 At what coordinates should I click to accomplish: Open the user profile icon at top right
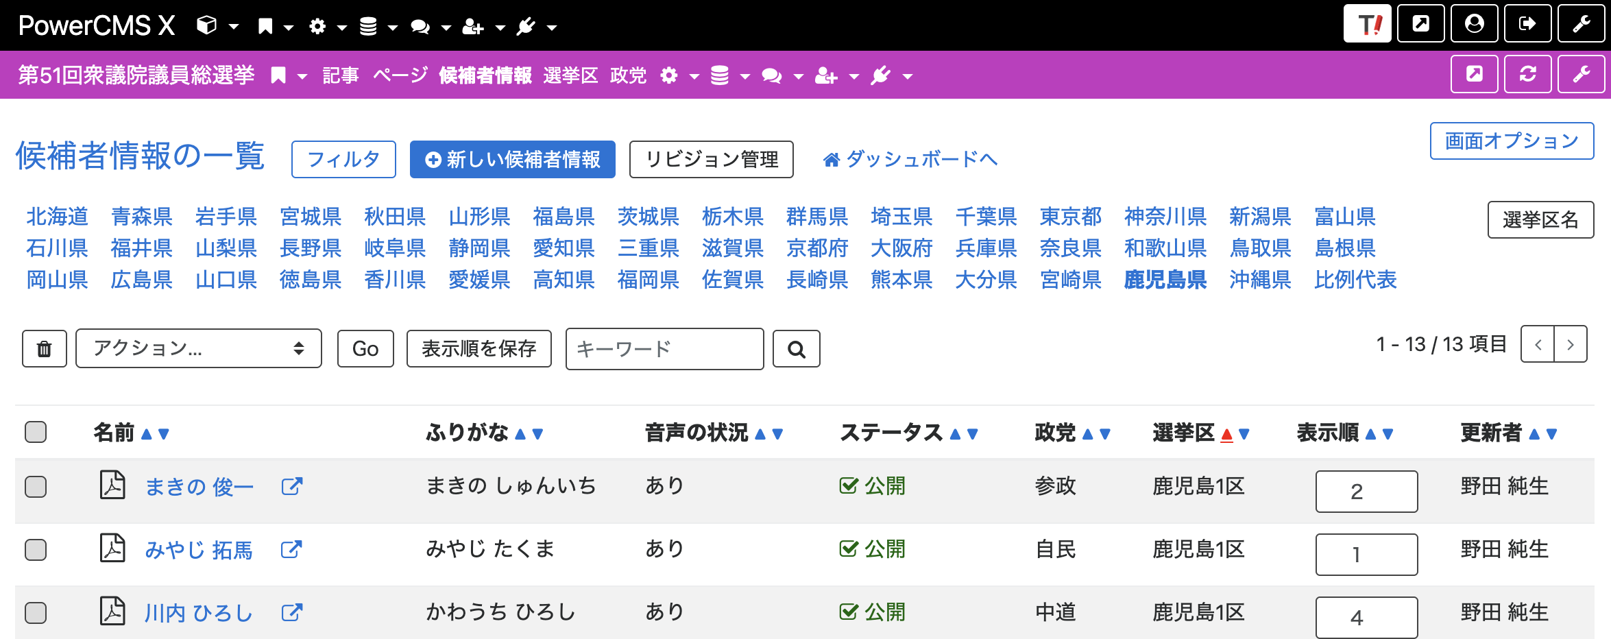[x=1474, y=24]
